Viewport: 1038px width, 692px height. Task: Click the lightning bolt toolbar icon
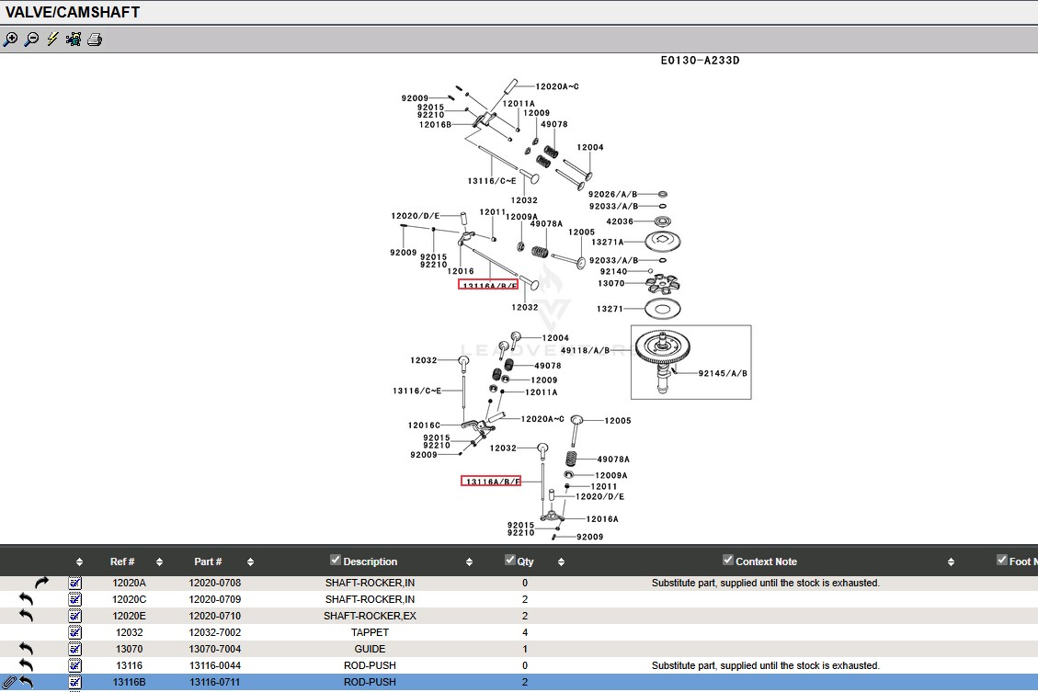[52, 40]
